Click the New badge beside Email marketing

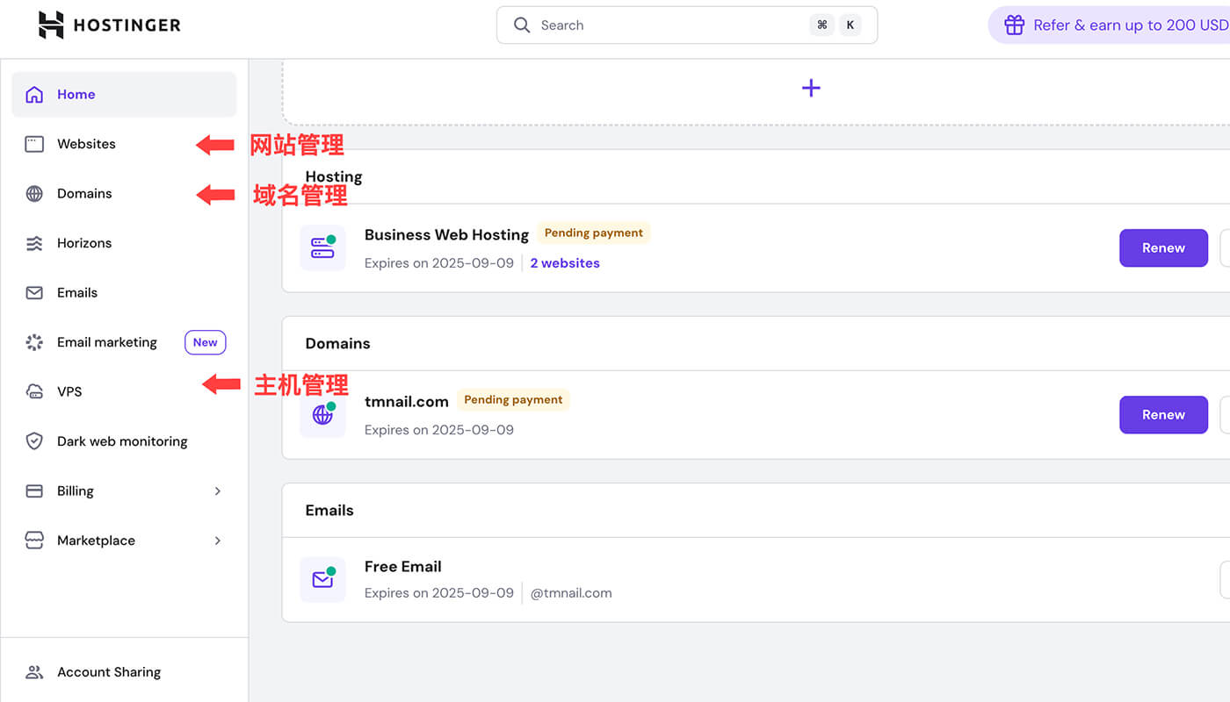point(205,342)
